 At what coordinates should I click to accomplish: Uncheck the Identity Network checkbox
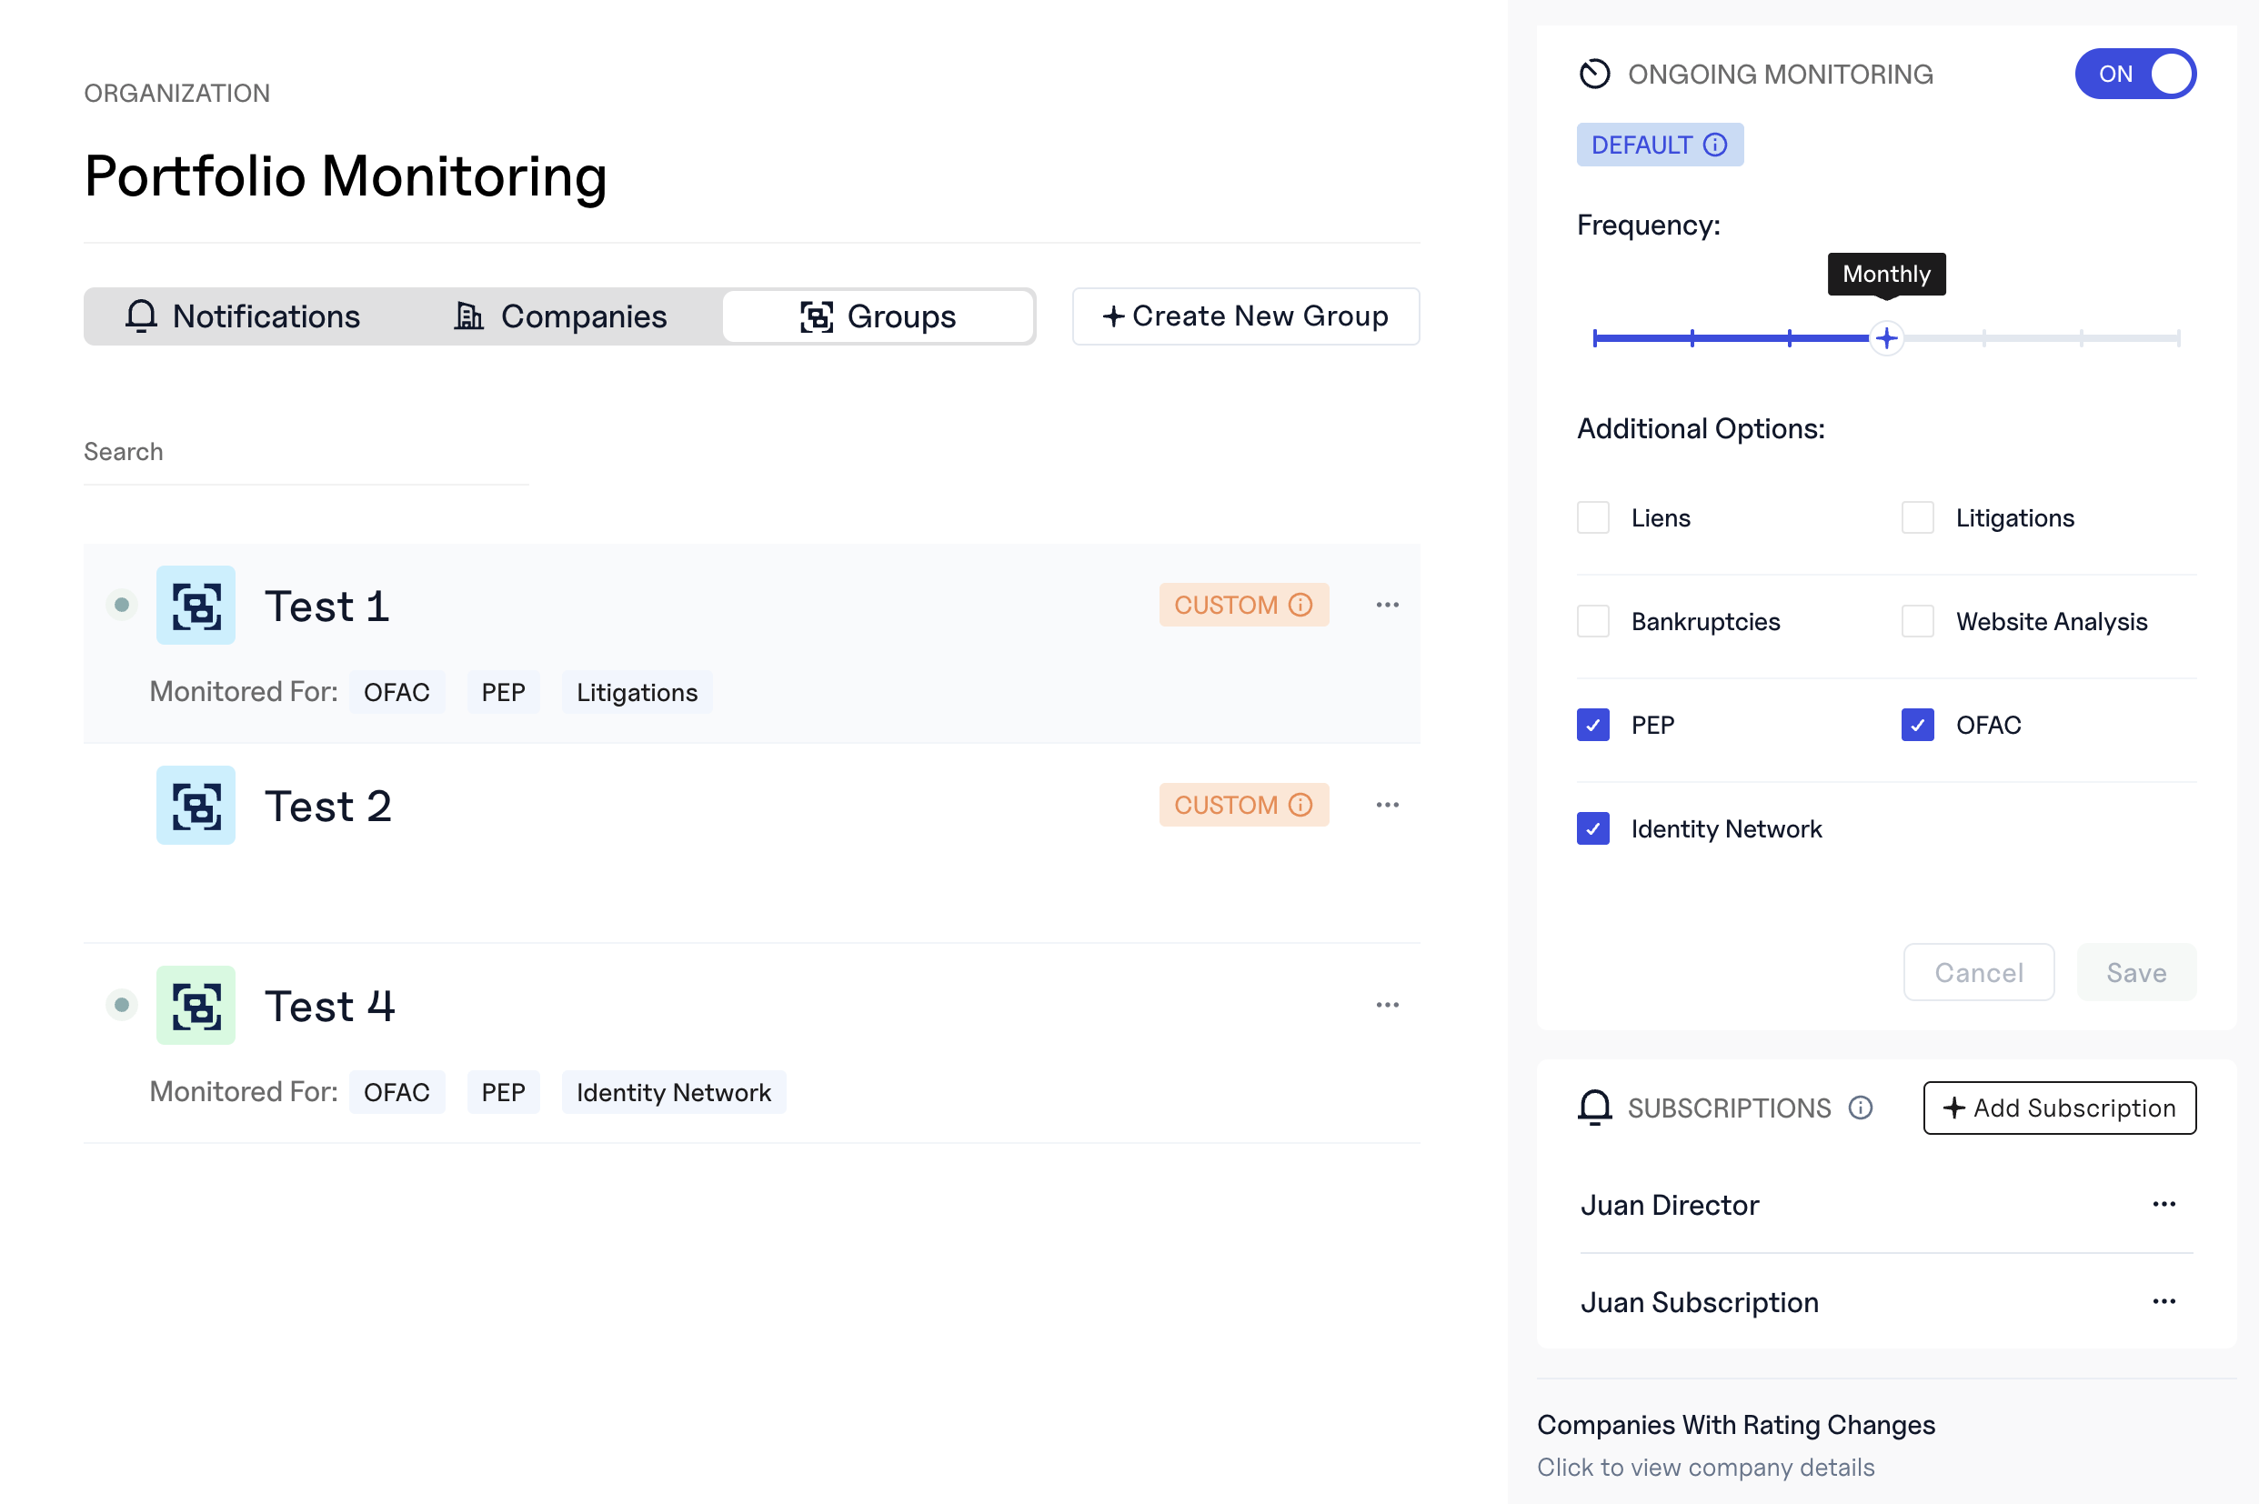pos(1593,828)
